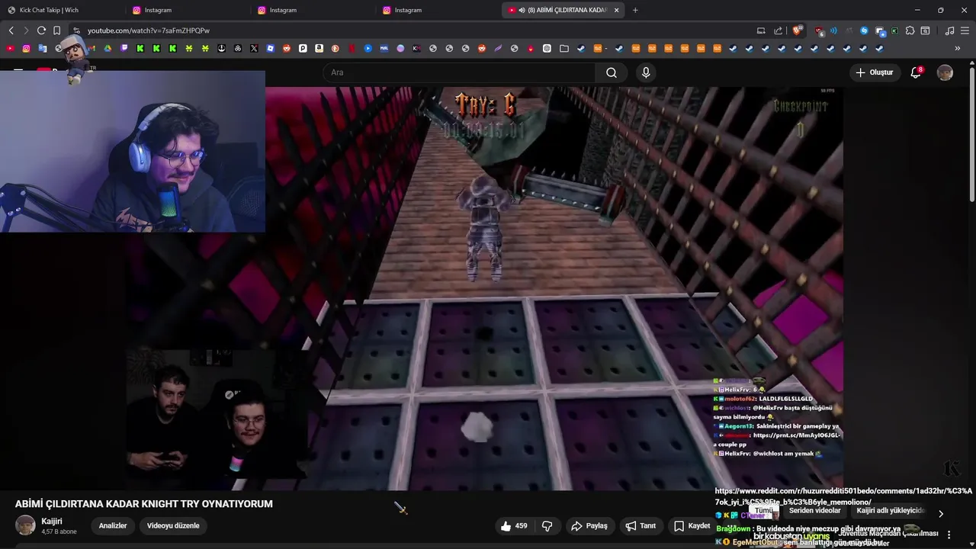The width and height of the screenshot is (976, 549).
Task: Open the YouTube account avatar menu
Action: (x=945, y=72)
